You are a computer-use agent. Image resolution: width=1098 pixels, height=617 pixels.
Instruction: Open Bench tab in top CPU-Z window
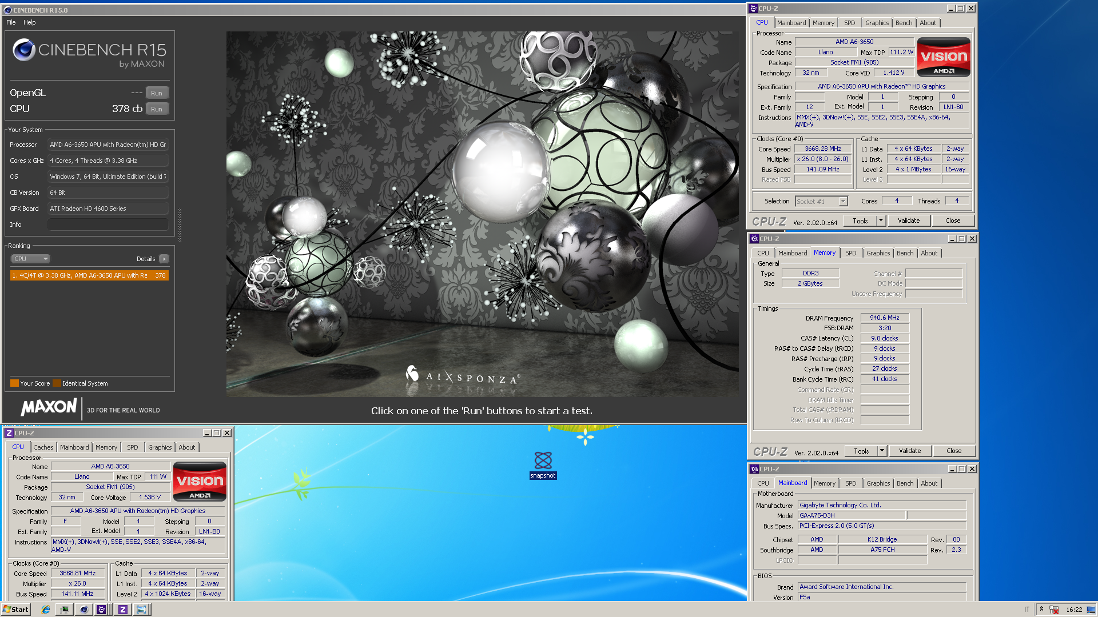(x=904, y=23)
